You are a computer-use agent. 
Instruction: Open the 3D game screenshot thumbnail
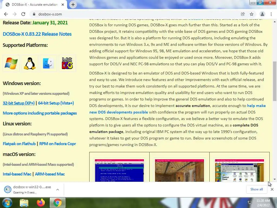click(x=180, y=170)
